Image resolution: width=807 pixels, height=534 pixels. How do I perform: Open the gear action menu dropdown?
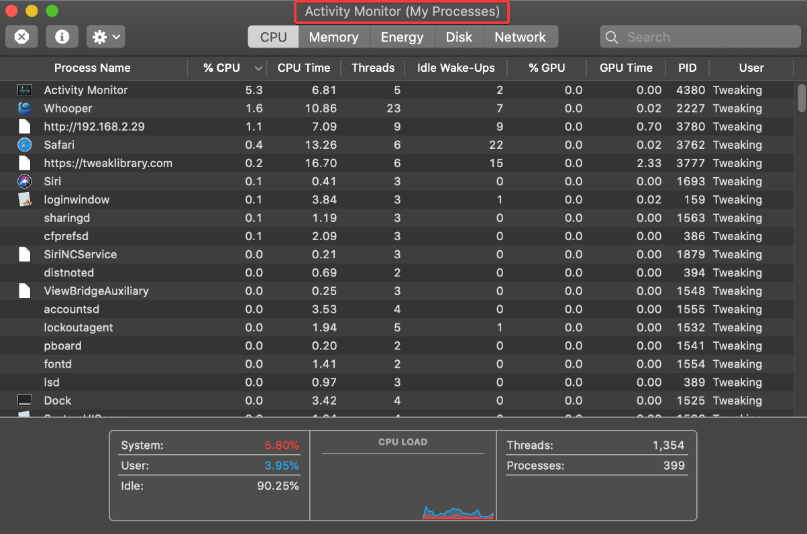pos(105,37)
